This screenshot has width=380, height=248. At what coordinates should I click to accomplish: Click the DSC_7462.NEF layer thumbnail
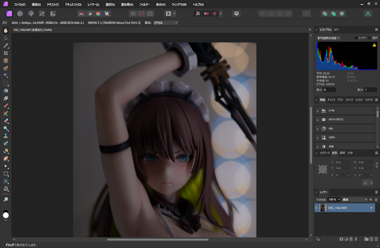coord(323,208)
